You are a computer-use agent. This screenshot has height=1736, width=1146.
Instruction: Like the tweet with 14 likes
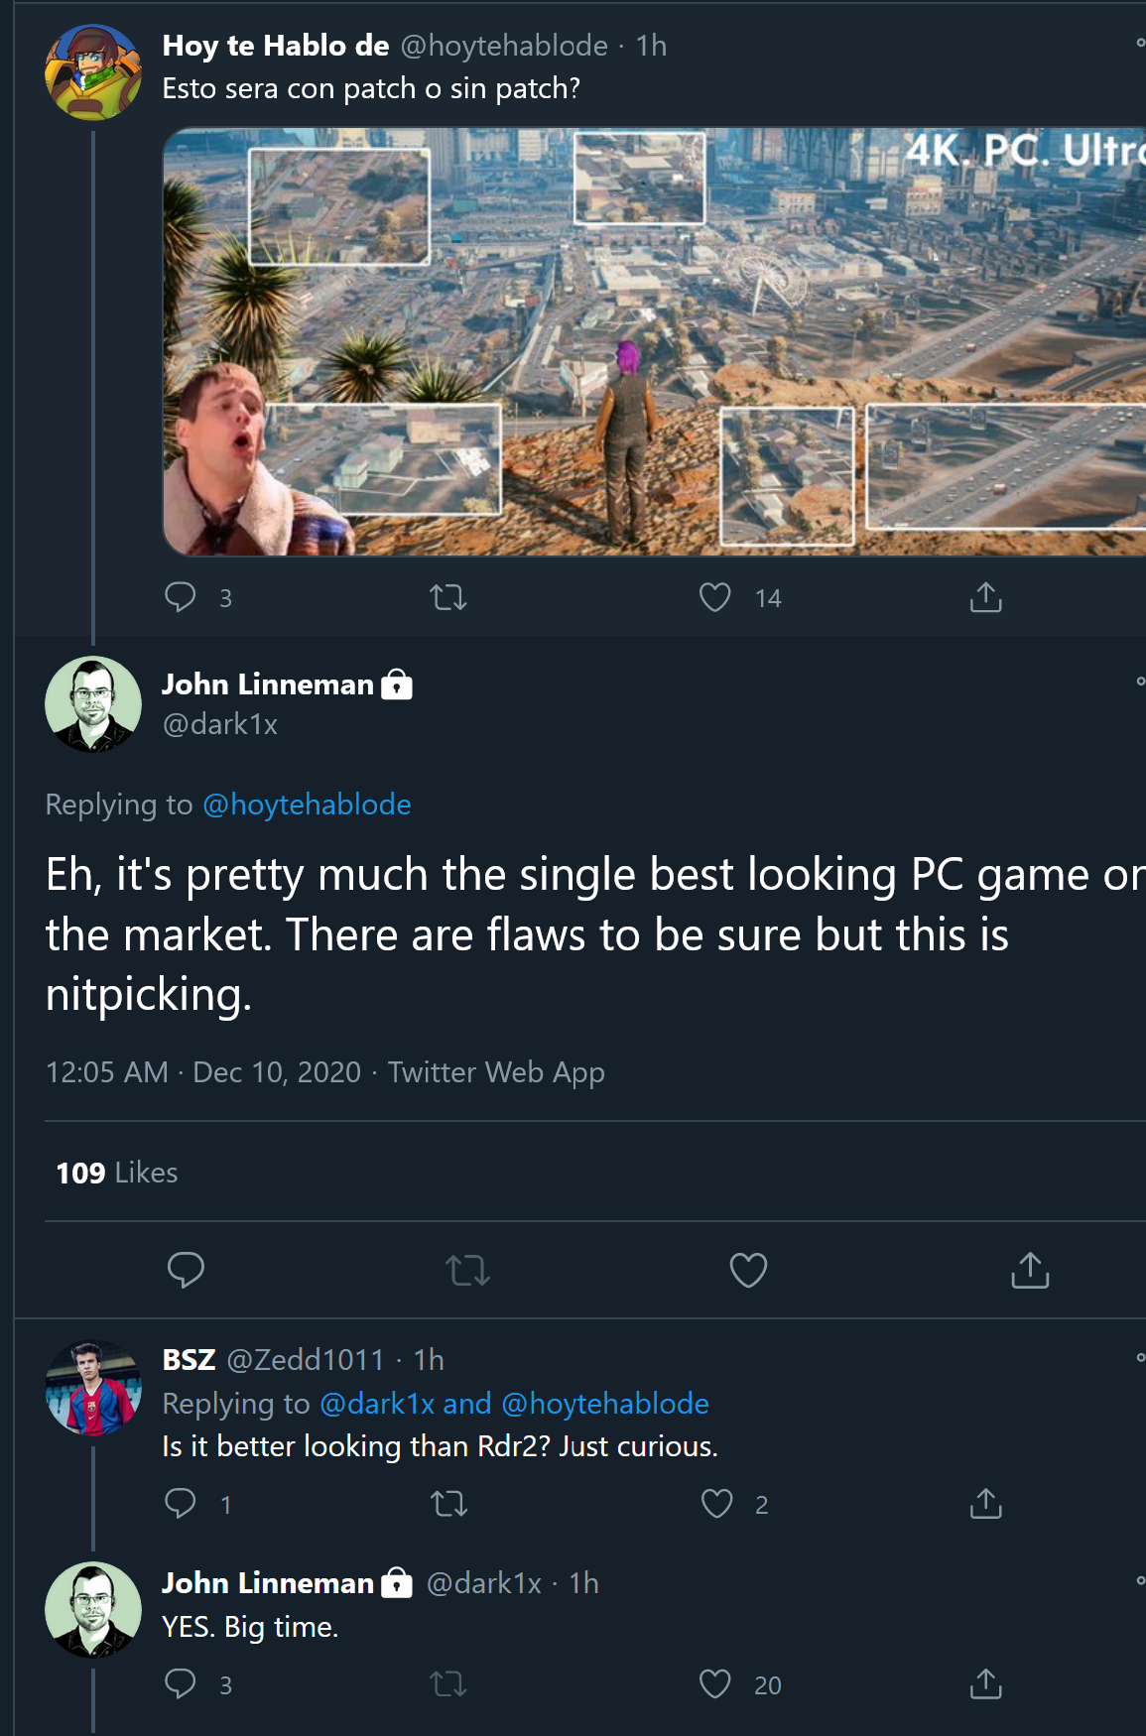click(x=715, y=597)
